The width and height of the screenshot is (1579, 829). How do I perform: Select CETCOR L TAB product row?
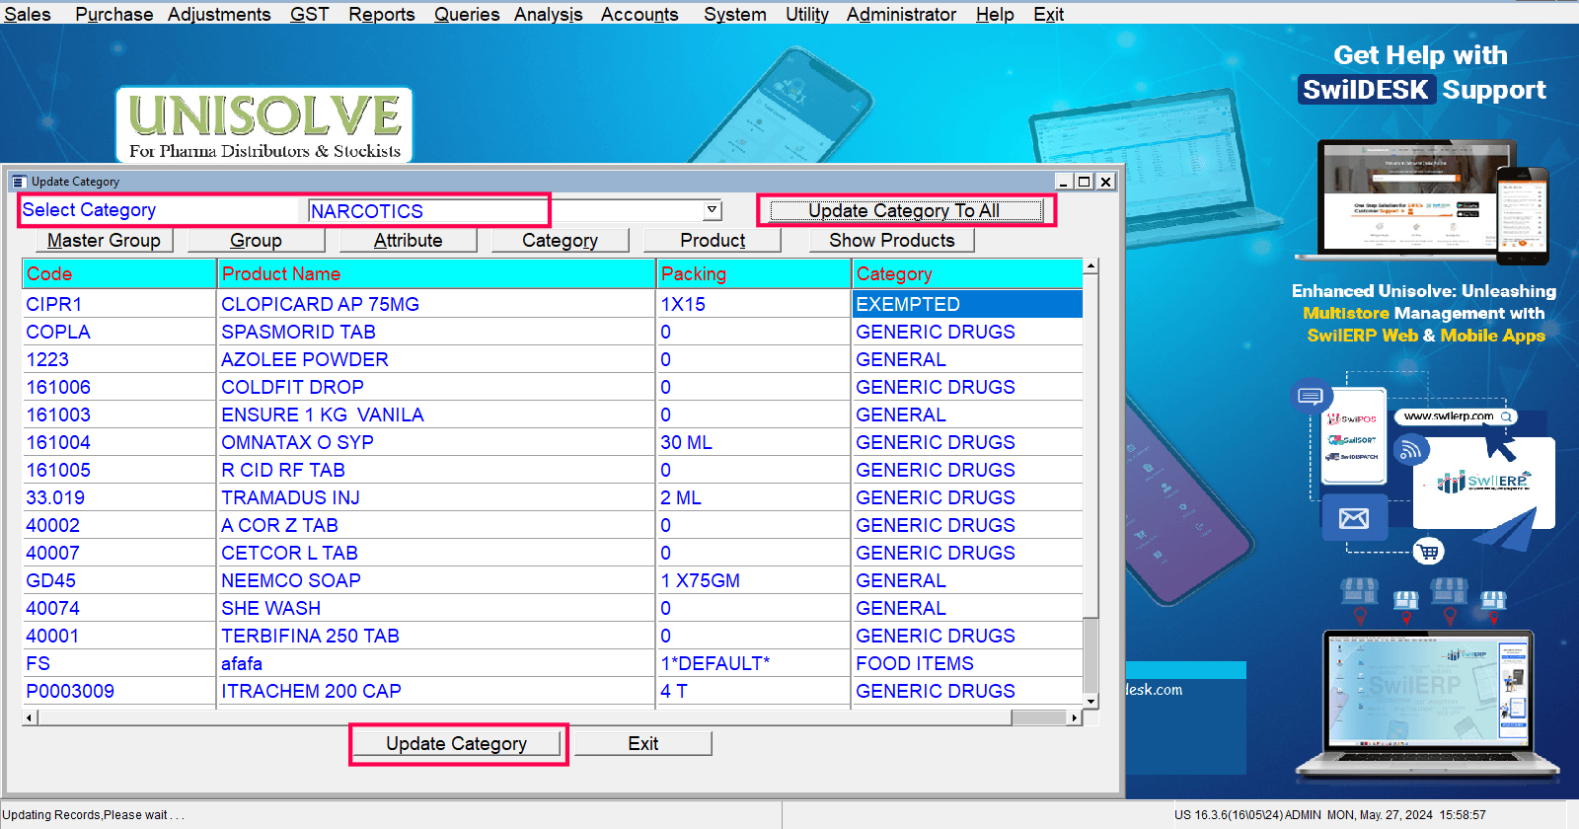[437, 553]
